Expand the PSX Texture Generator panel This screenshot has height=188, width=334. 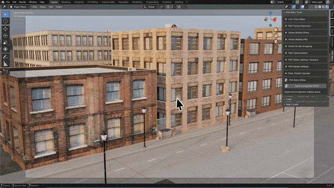point(305,26)
